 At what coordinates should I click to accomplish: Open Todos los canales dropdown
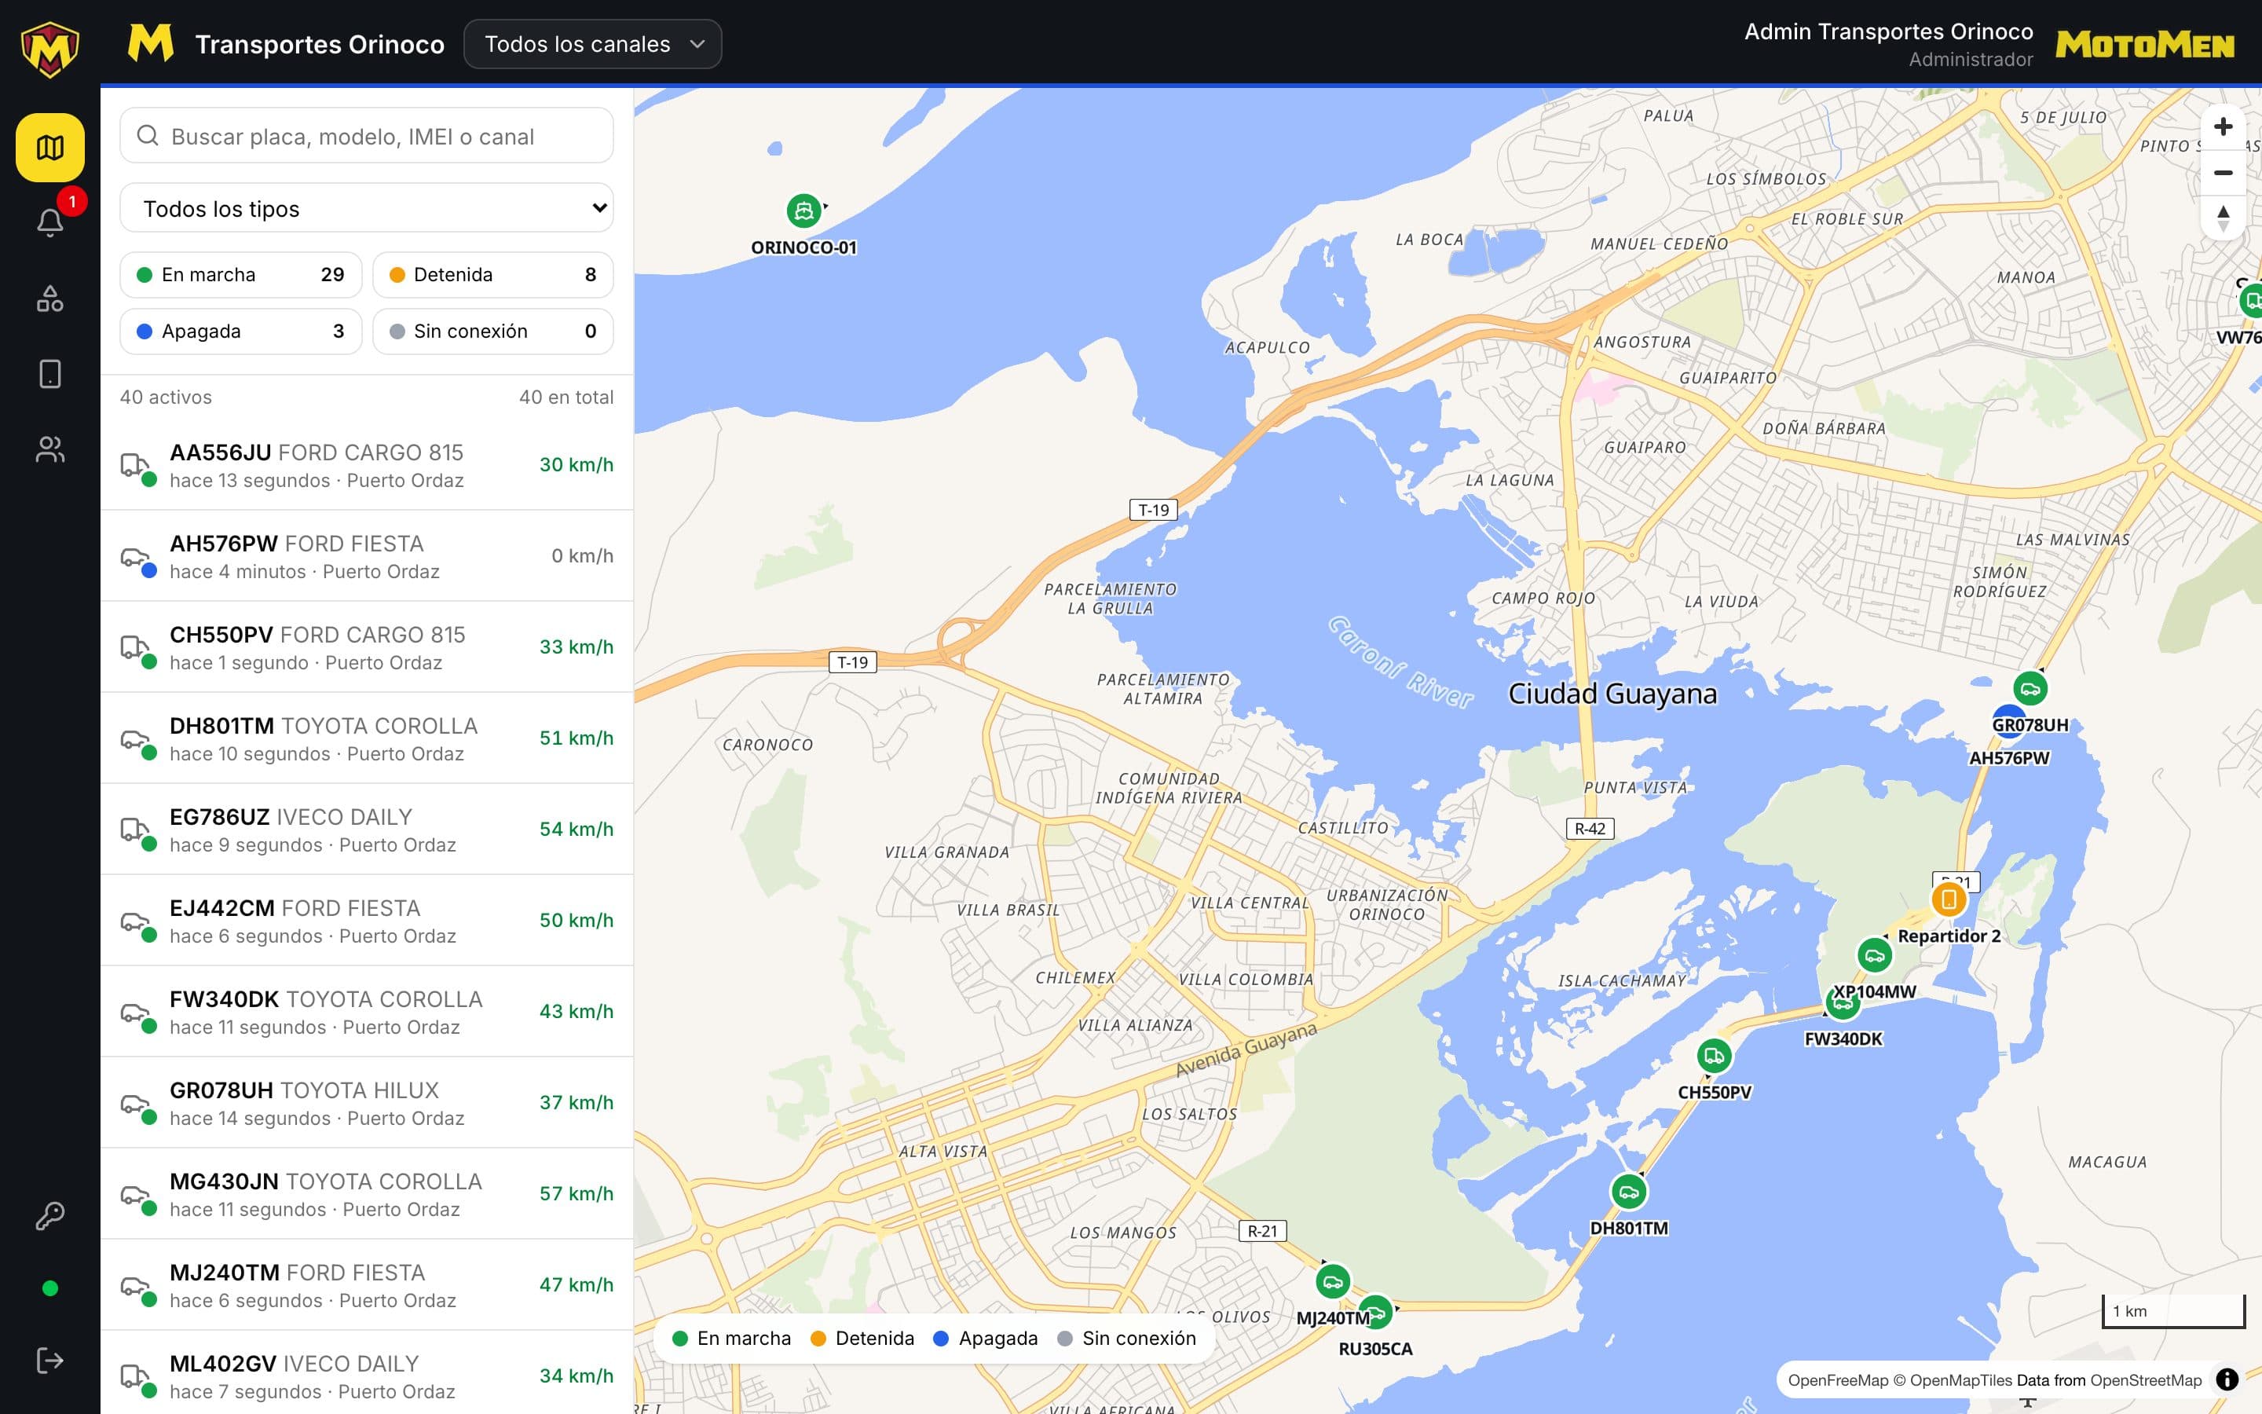[x=593, y=44]
